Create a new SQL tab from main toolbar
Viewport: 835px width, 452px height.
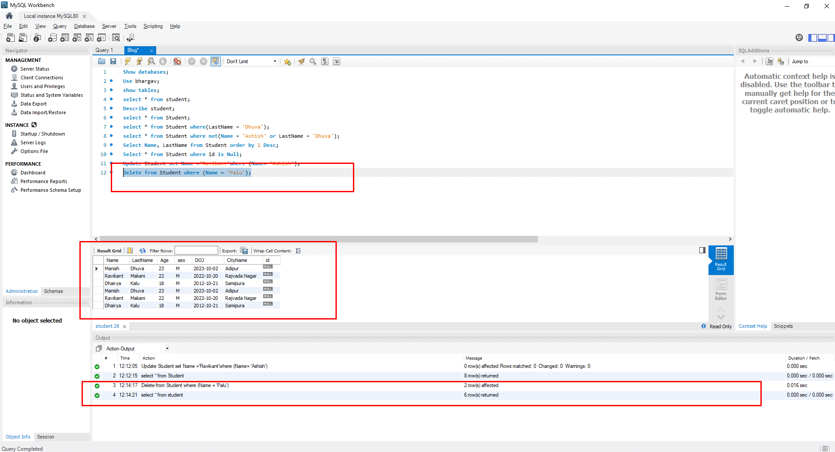10,38
